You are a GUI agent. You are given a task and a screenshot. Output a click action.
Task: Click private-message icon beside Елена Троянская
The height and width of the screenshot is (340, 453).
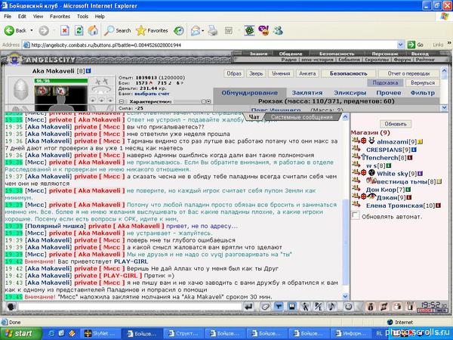(x=356, y=205)
